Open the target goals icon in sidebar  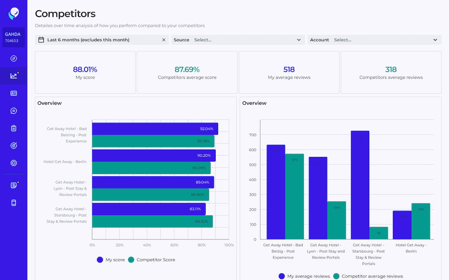coord(14,145)
